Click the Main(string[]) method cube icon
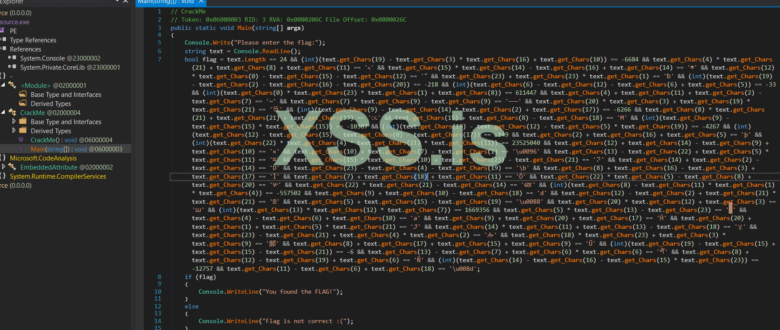 21,149
